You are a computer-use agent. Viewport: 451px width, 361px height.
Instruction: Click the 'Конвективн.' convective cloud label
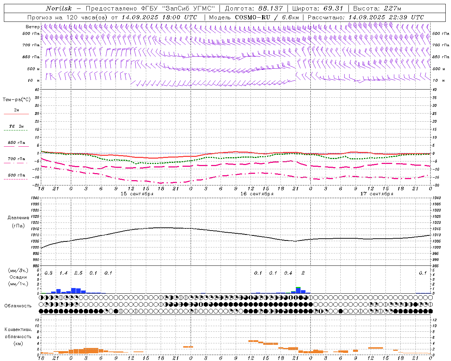click(18, 330)
